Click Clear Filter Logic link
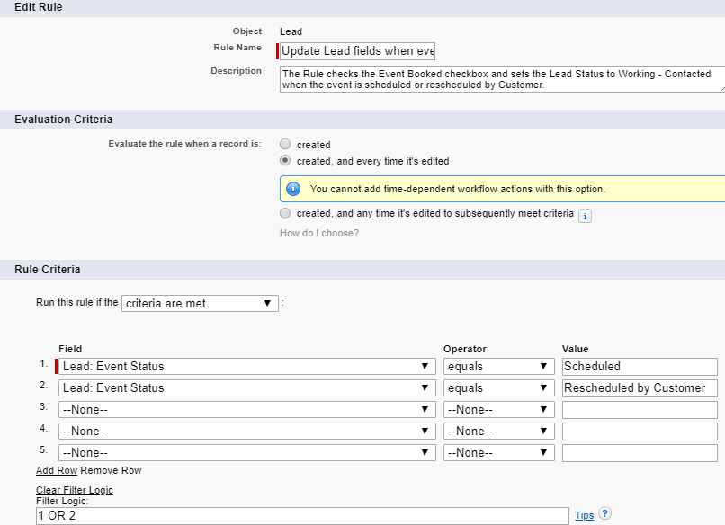The width and height of the screenshot is (725, 525). [75, 490]
